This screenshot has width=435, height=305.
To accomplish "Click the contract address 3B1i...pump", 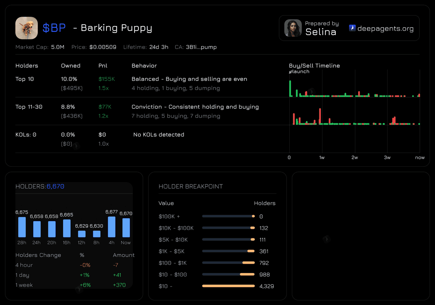I will point(201,47).
